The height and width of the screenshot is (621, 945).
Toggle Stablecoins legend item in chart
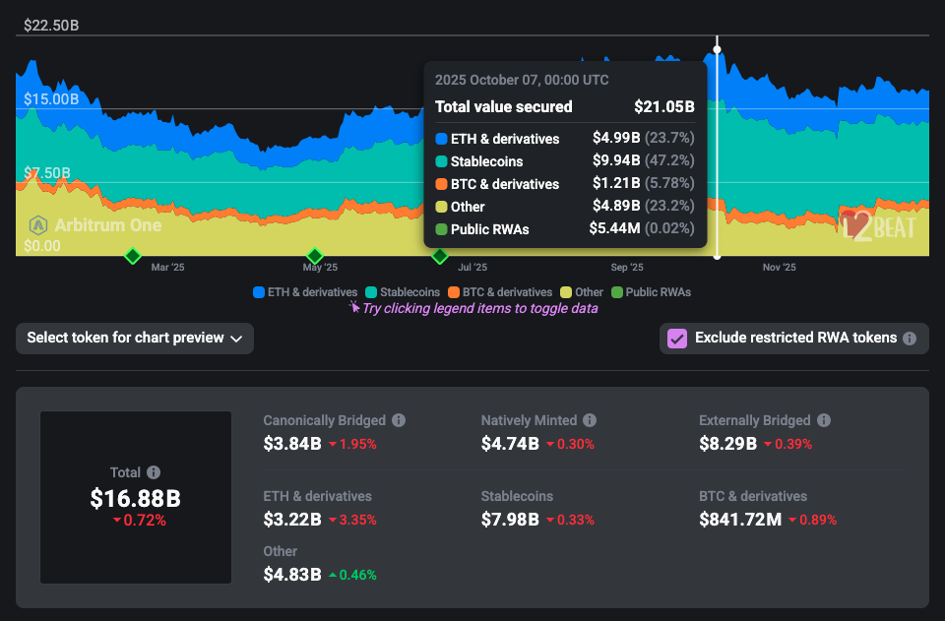(403, 292)
